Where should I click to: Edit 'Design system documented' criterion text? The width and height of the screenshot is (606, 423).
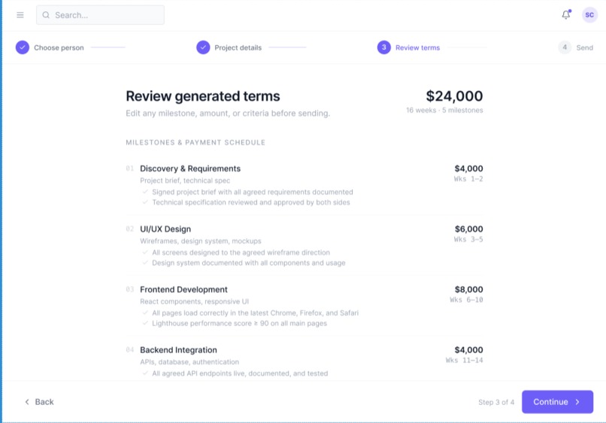[x=249, y=263]
